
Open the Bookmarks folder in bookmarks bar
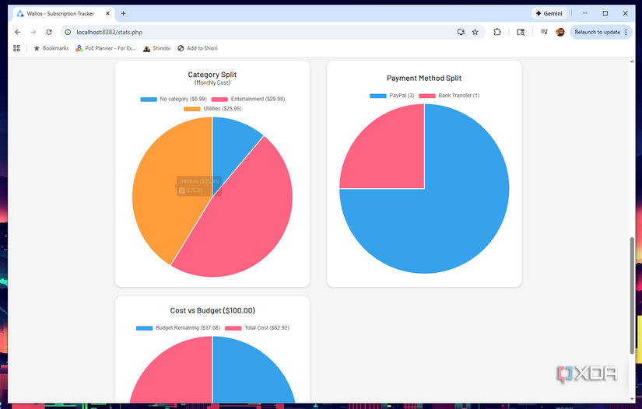51,48
